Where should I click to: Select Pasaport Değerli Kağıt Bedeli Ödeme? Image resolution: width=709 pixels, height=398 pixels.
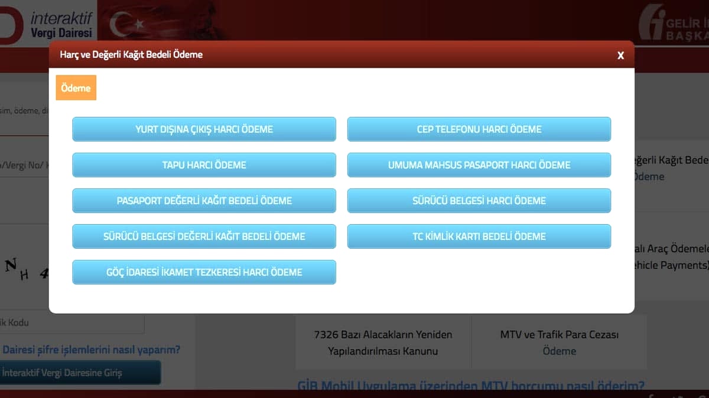(204, 200)
